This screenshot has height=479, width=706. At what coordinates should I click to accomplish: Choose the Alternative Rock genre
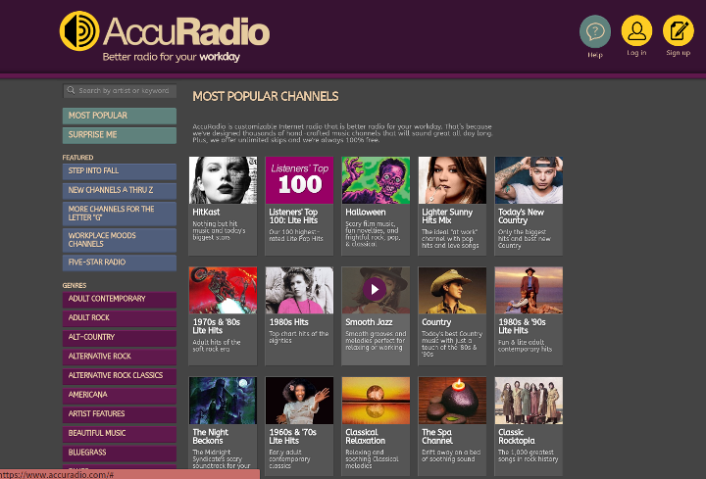pos(120,357)
